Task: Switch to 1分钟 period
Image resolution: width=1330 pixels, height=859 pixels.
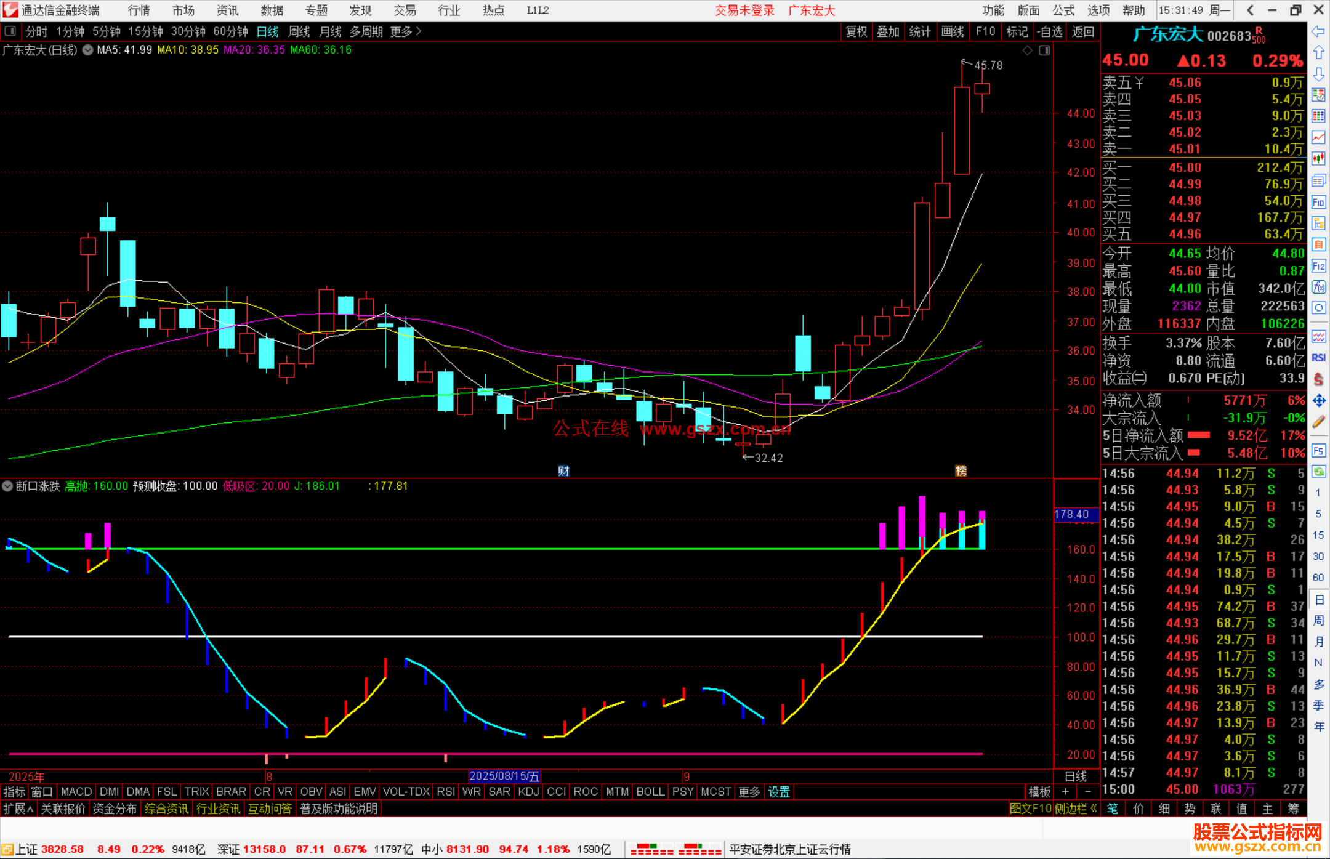Action: coord(70,31)
